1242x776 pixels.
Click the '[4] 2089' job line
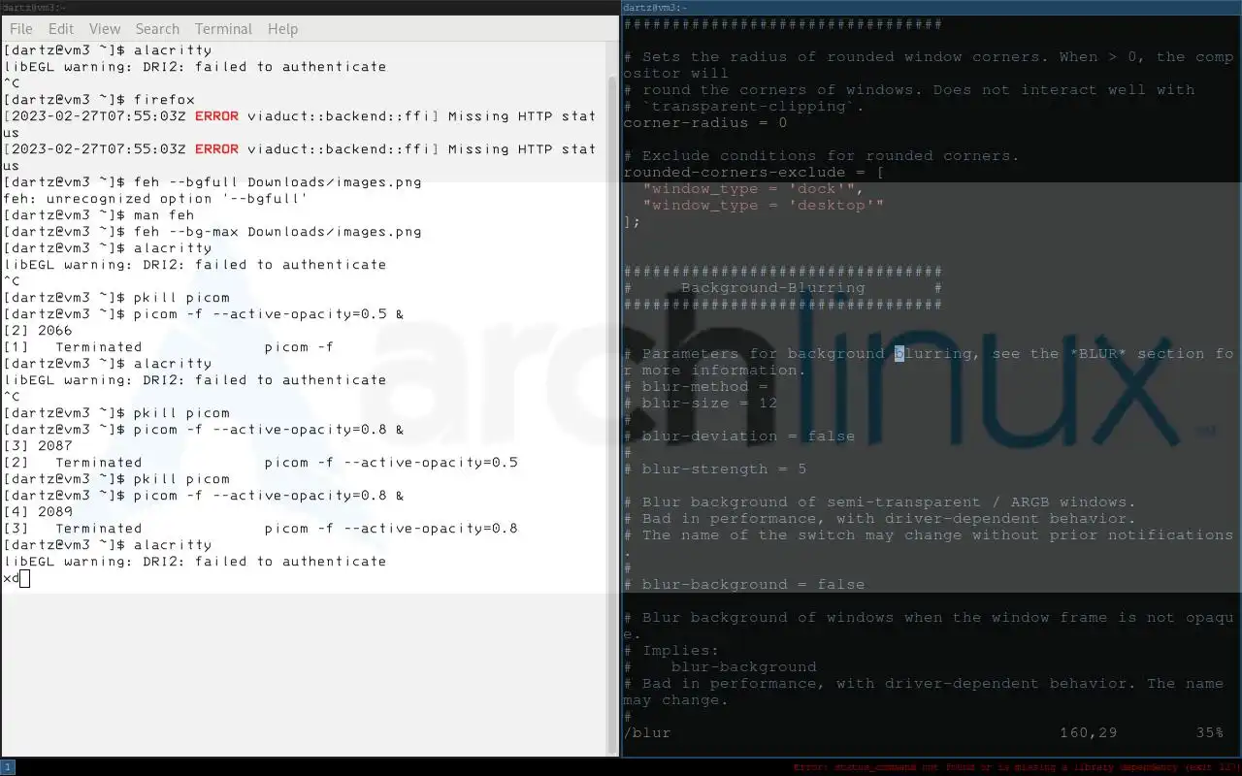[x=38, y=512]
